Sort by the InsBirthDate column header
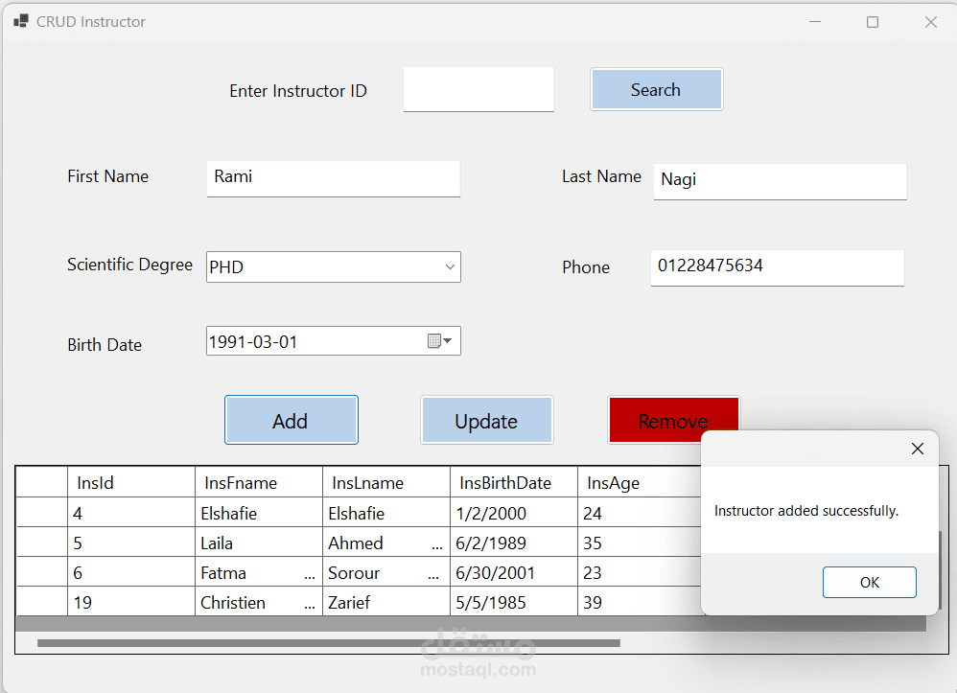The width and height of the screenshot is (957, 693). pos(514,482)
